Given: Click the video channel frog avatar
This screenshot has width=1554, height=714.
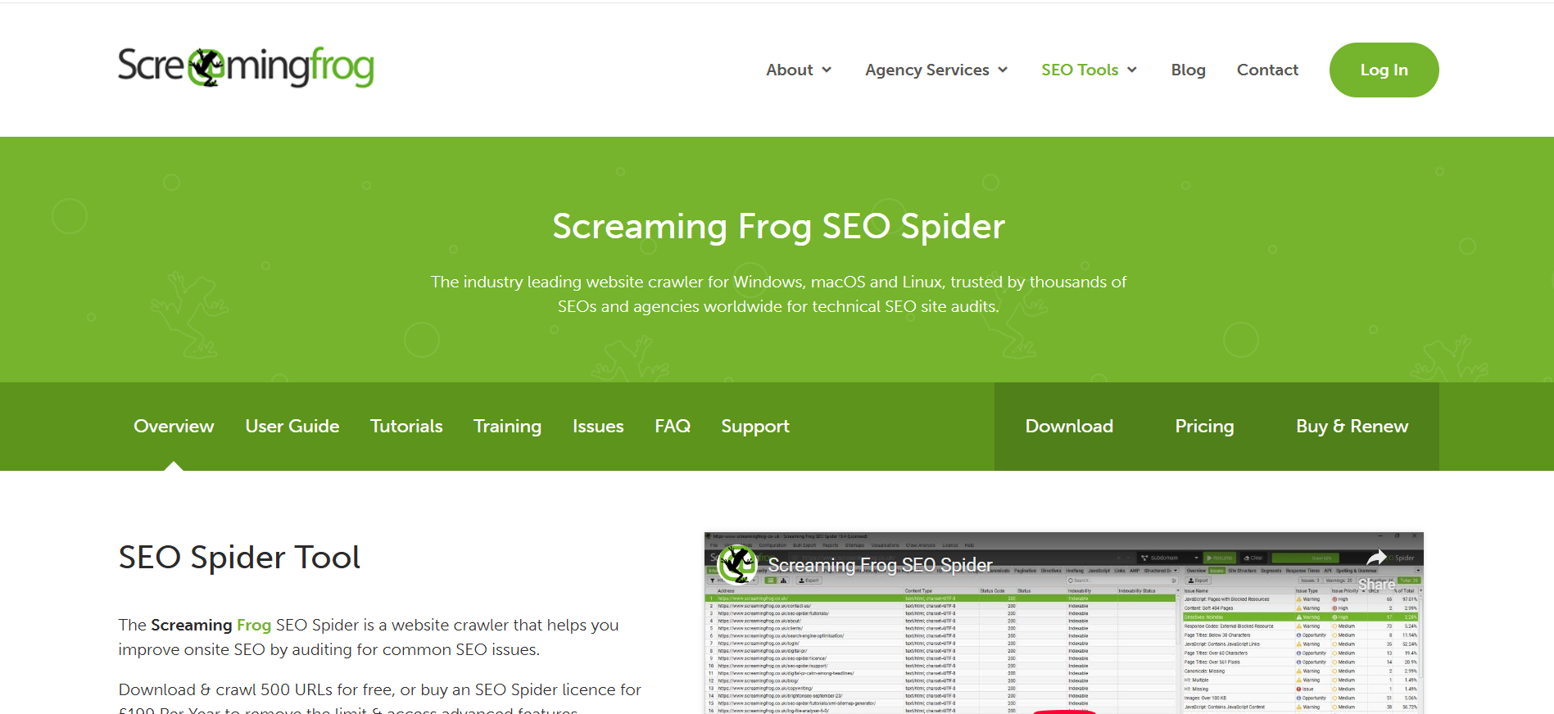Looking at the screenshot, I should point(736,564).
